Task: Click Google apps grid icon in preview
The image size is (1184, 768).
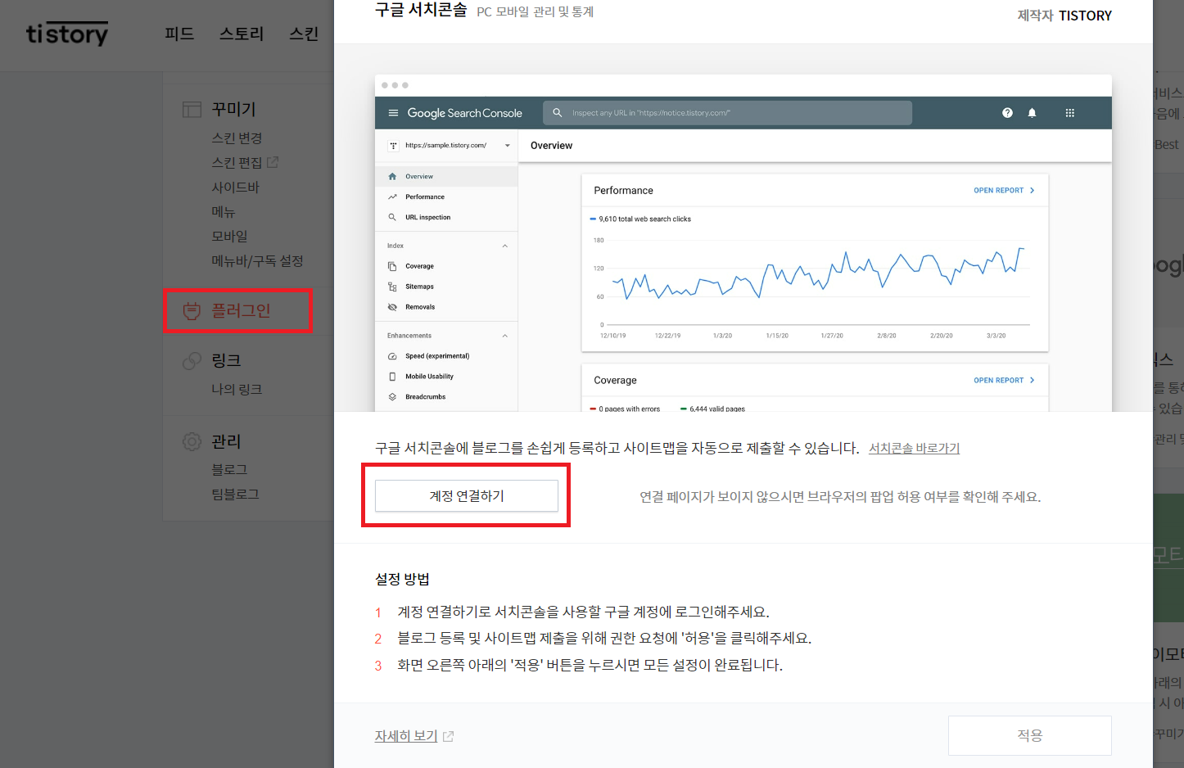Action: coord(1069,113)
